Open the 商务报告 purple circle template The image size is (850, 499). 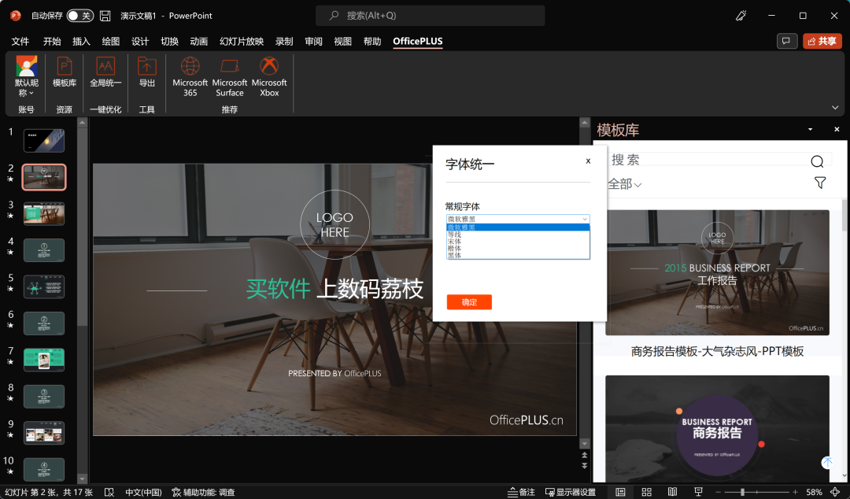pos(717,428)
